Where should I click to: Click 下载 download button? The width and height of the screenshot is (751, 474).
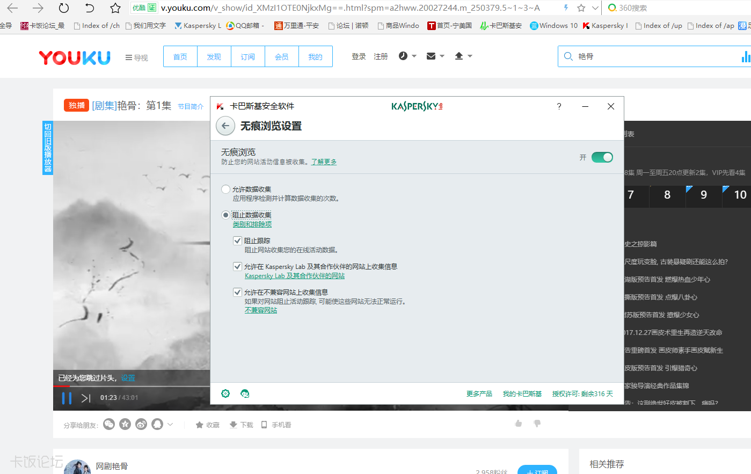241,425
